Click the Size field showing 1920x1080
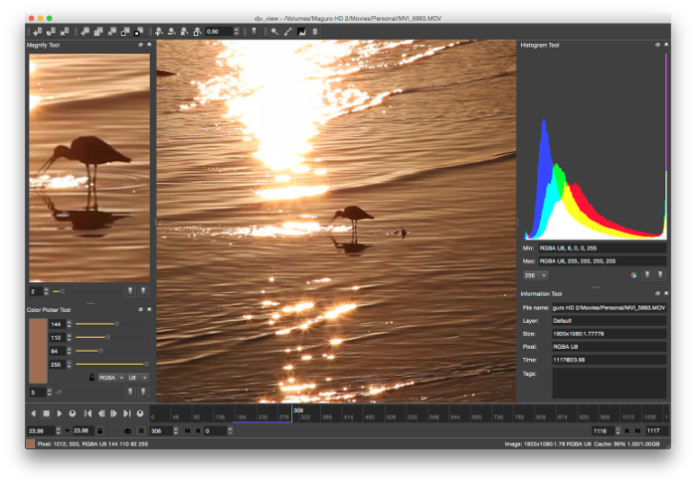The height and width of the screenshot is (486, 696). click(x=609, y=334)
